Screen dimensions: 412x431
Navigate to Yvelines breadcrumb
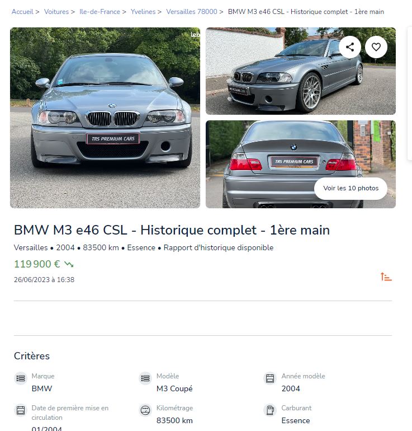click(143, 12)
